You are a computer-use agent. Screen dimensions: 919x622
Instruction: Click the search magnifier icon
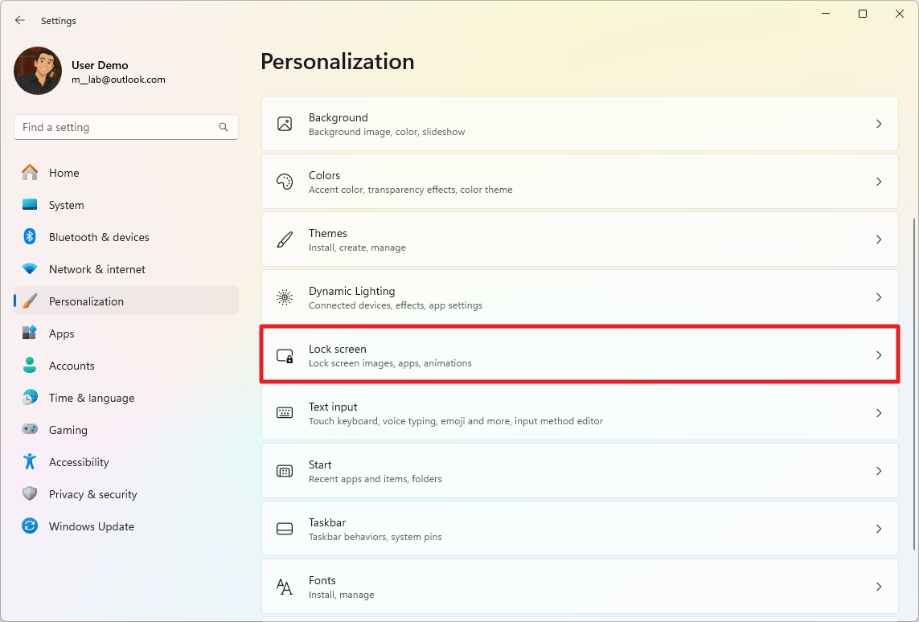pyautogui.click(x=224, y=127)
